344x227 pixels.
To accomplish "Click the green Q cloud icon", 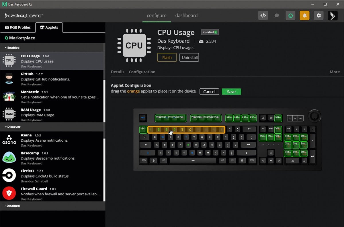I will [x=290, y=15].
